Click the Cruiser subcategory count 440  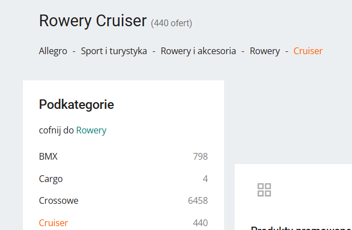(x=200, y=223)
